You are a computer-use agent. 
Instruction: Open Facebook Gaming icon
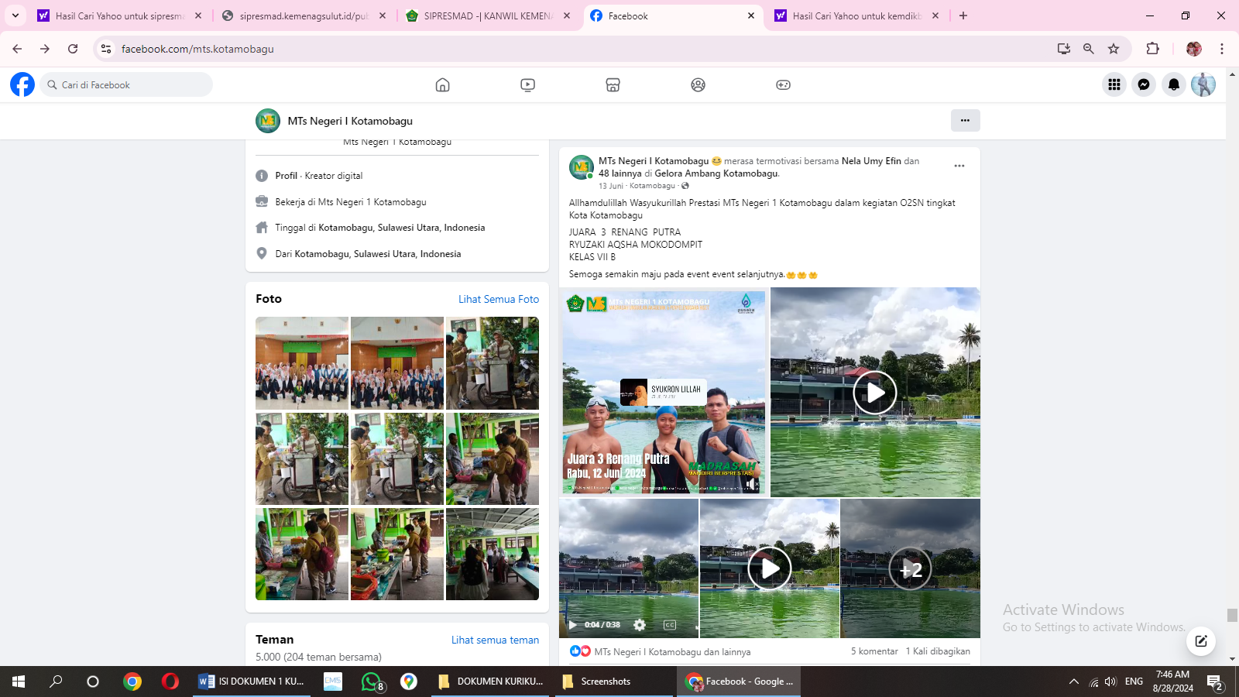[783, 85]
